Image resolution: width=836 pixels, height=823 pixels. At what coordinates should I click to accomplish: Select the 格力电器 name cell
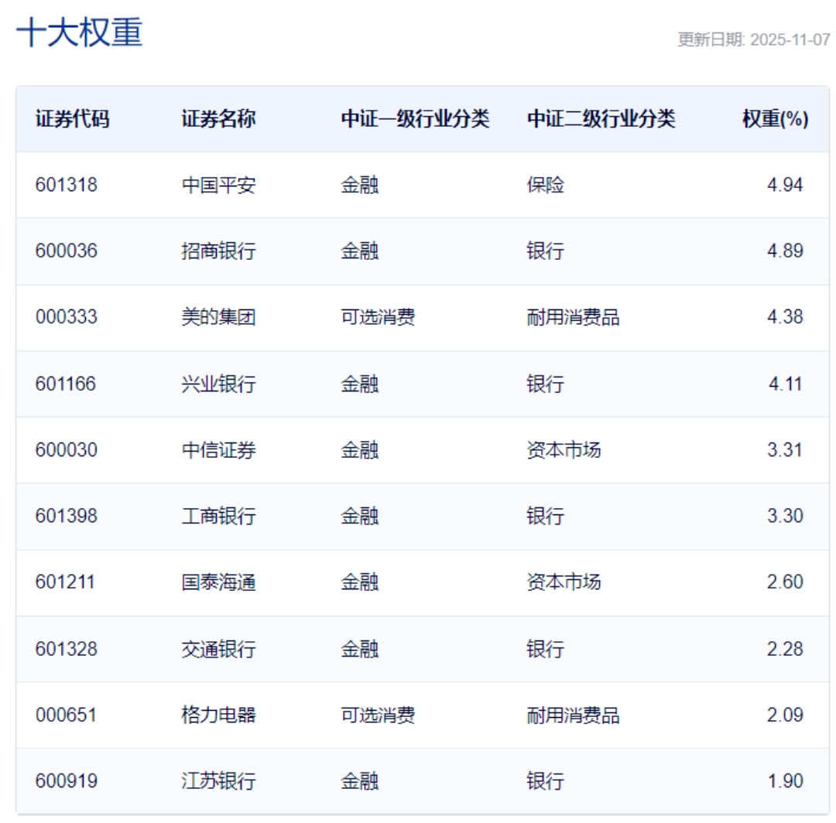pyautogui.click(x=218, y=715)
